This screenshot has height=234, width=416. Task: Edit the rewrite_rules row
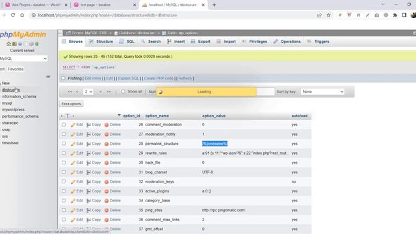77,153
